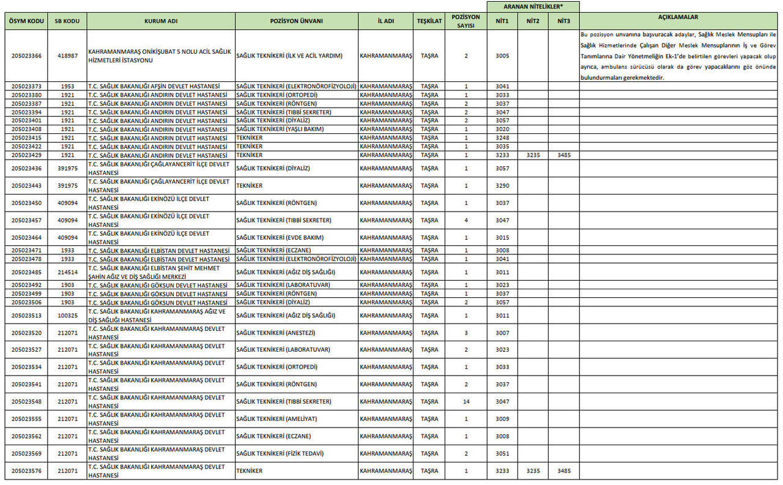783x485 pixels.
Task: Click the ARANAN NİTELİKLER merged header
Action: coord(533,7)
